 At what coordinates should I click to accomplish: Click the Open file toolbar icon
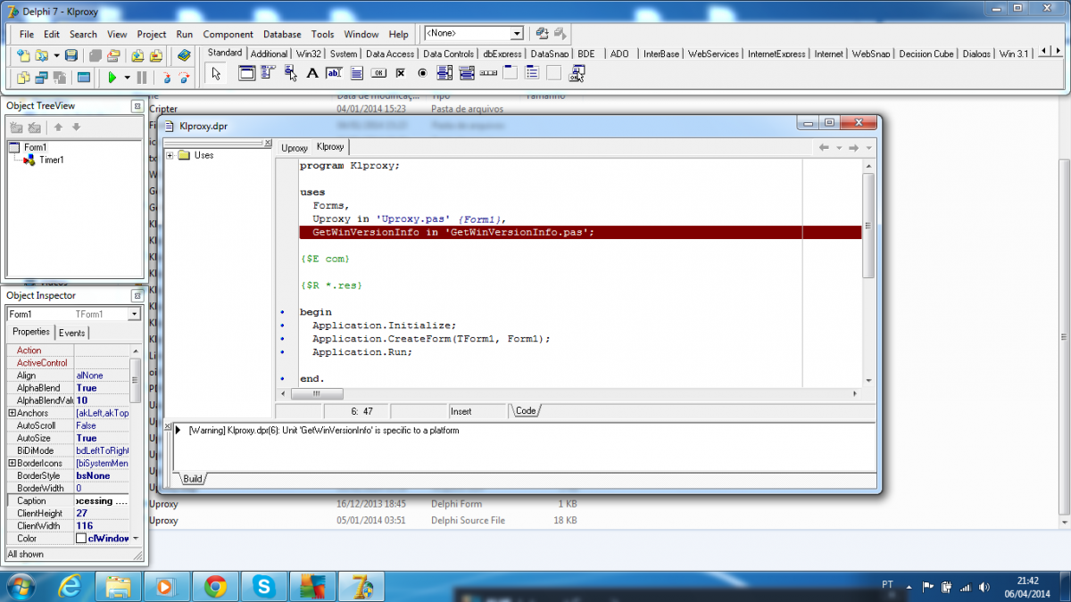click(41, 56)
